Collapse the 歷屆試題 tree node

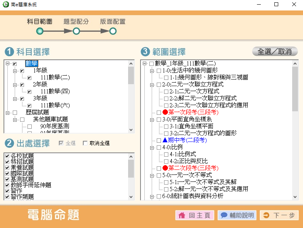pos(7,112)
